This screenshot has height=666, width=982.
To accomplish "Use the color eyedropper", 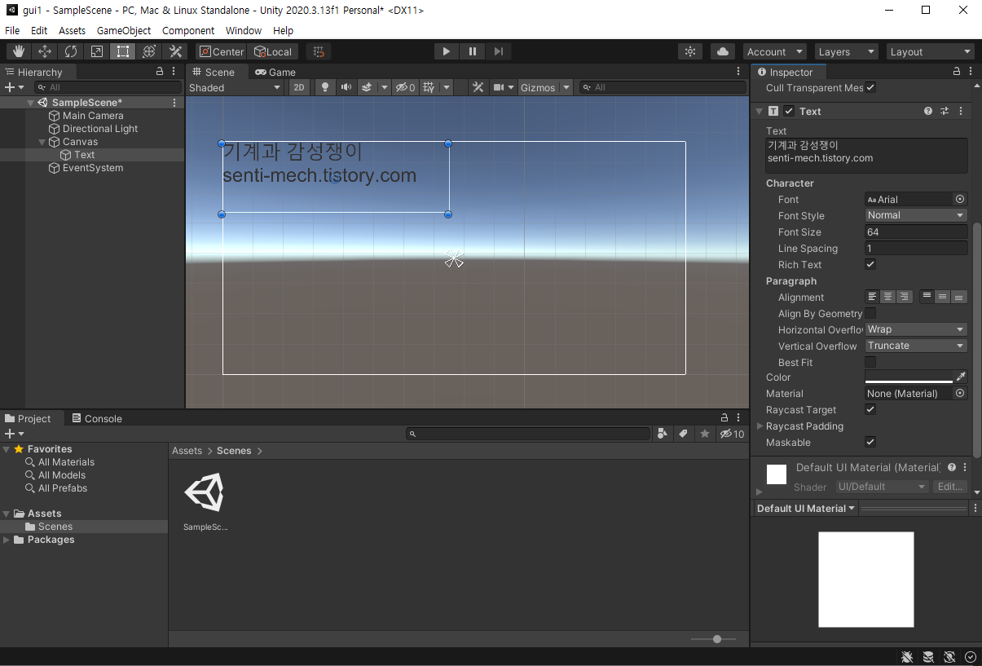I will pyautogui.click(x=961, y=377).
